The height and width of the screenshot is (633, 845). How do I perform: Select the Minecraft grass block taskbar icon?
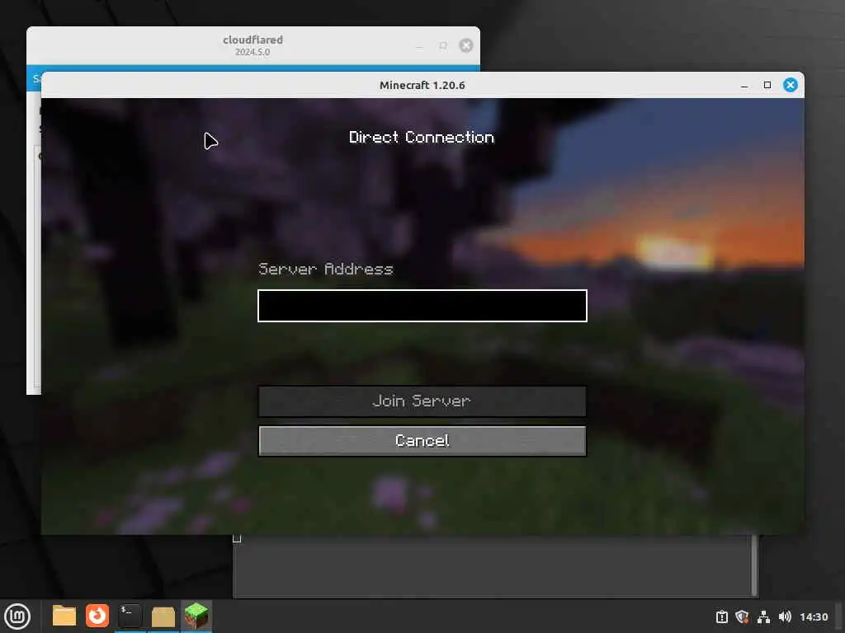click(196, 616)
